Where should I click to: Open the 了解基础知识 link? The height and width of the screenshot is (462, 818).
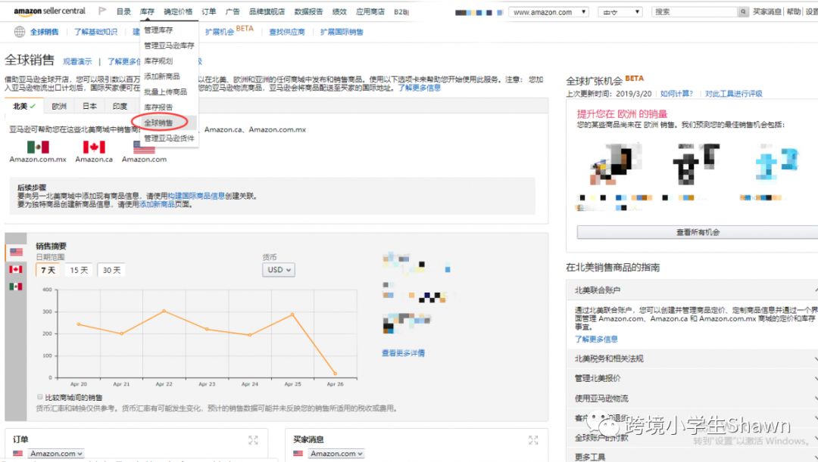[95, 32]
